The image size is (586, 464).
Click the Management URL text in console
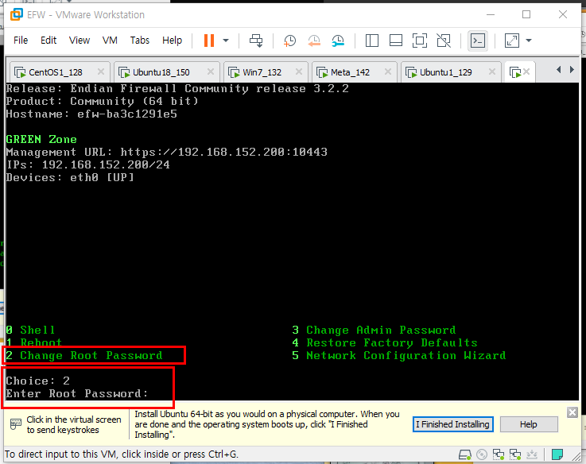point(167,152)
